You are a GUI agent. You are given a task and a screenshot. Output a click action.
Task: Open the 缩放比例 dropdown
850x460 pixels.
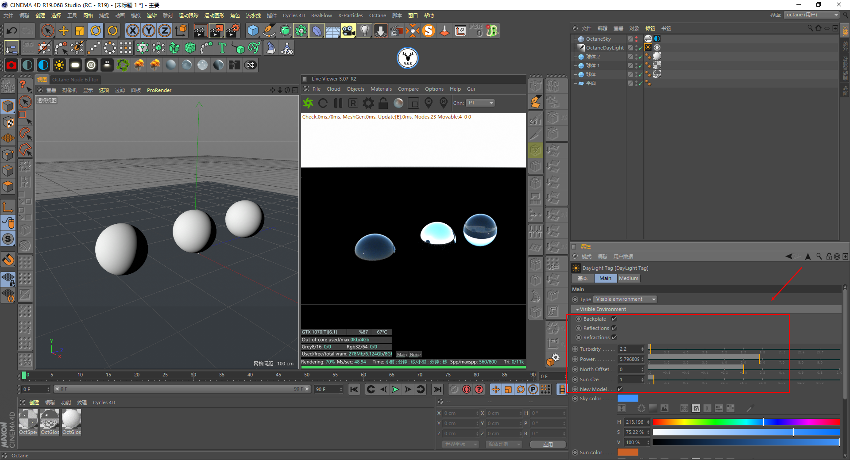tap(503, 445)
